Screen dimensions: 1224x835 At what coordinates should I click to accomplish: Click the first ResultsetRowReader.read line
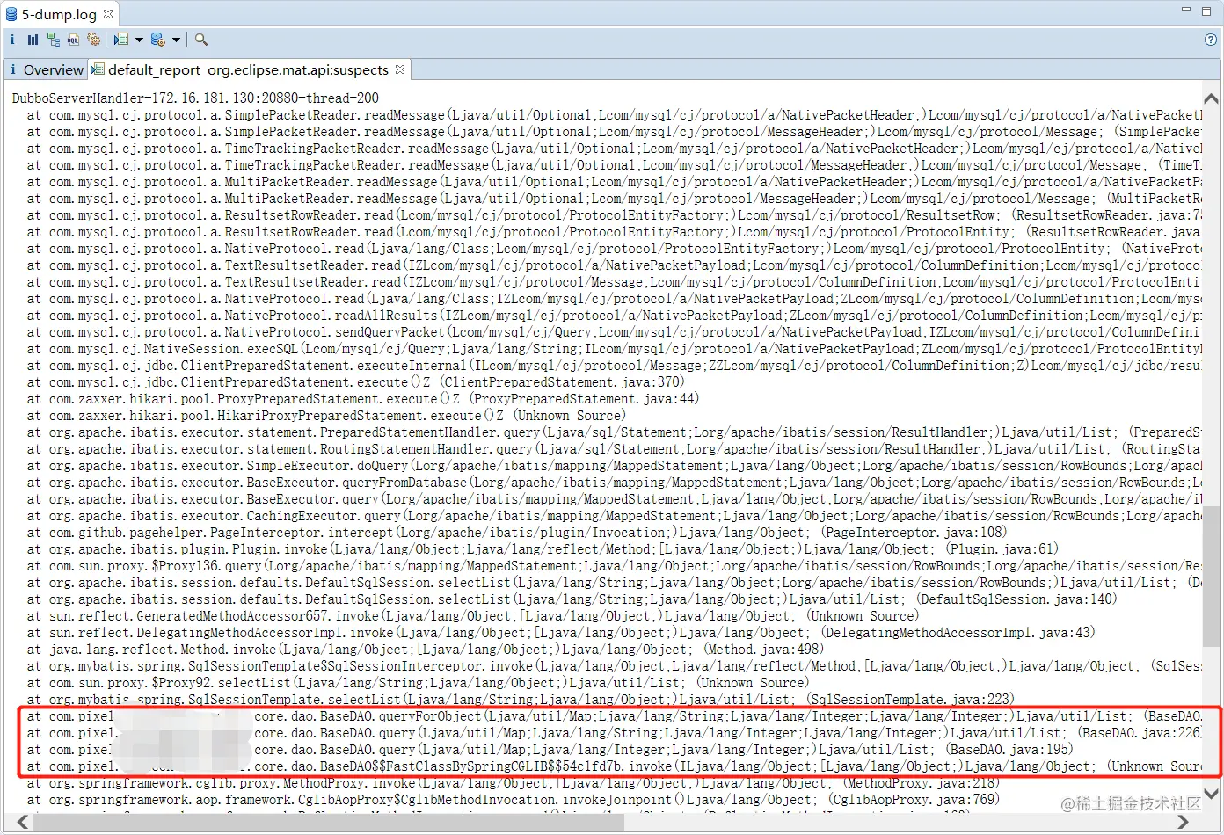tap(614, 214)
